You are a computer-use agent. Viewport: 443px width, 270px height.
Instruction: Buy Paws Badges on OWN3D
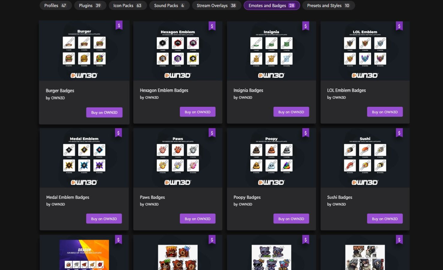[198, 219]
